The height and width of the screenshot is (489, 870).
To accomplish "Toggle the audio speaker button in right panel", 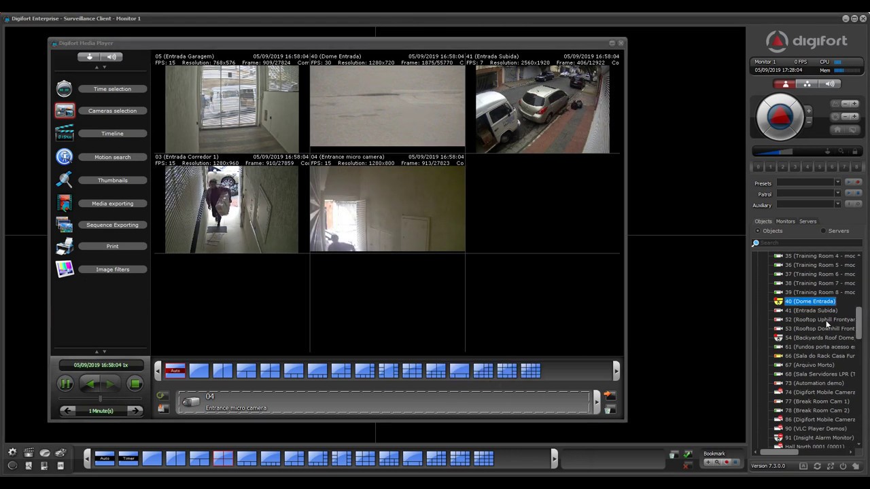I will 830,84.
